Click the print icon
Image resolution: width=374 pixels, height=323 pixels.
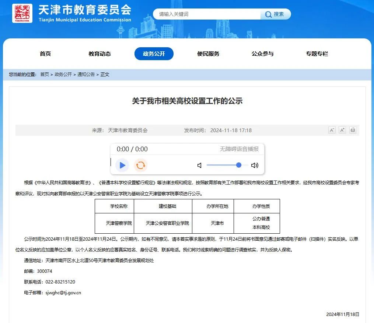point(353,130)
